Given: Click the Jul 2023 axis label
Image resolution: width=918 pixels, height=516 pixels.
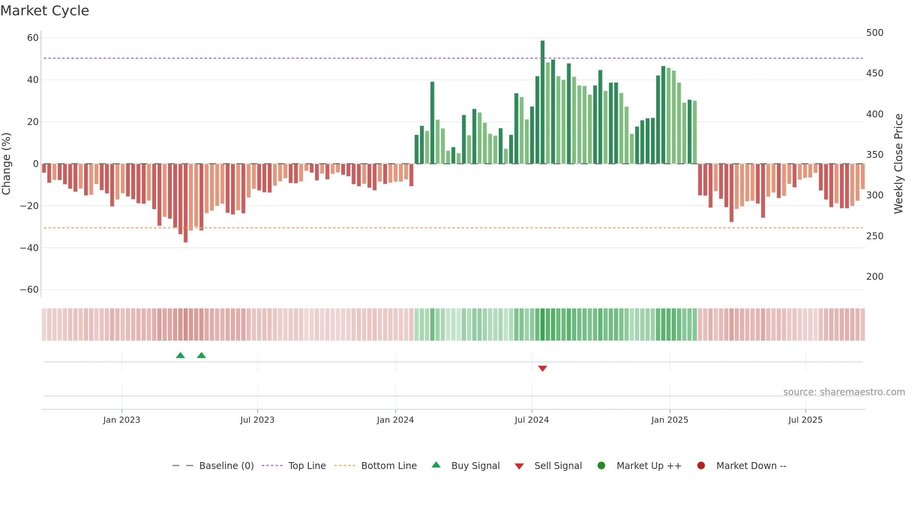Looking at the screenshot, I should point(257,420).
